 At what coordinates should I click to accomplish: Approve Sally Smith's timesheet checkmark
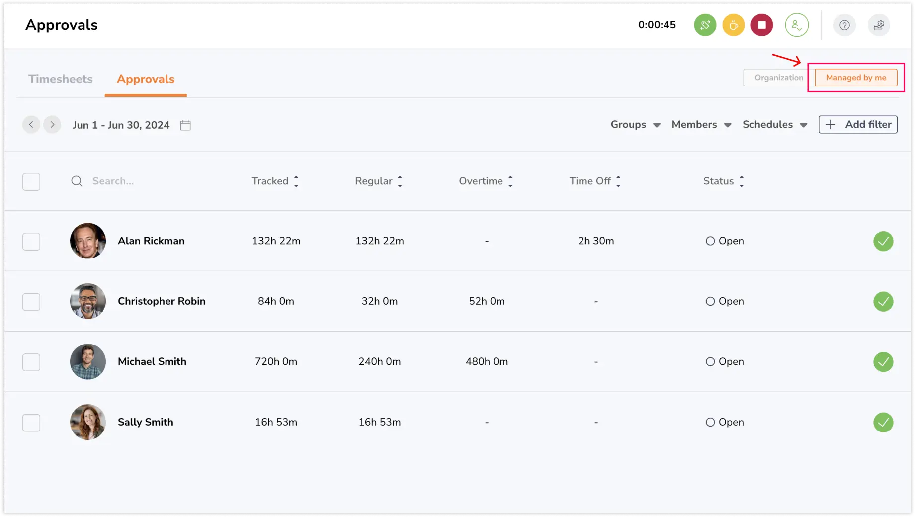point(883,423)
